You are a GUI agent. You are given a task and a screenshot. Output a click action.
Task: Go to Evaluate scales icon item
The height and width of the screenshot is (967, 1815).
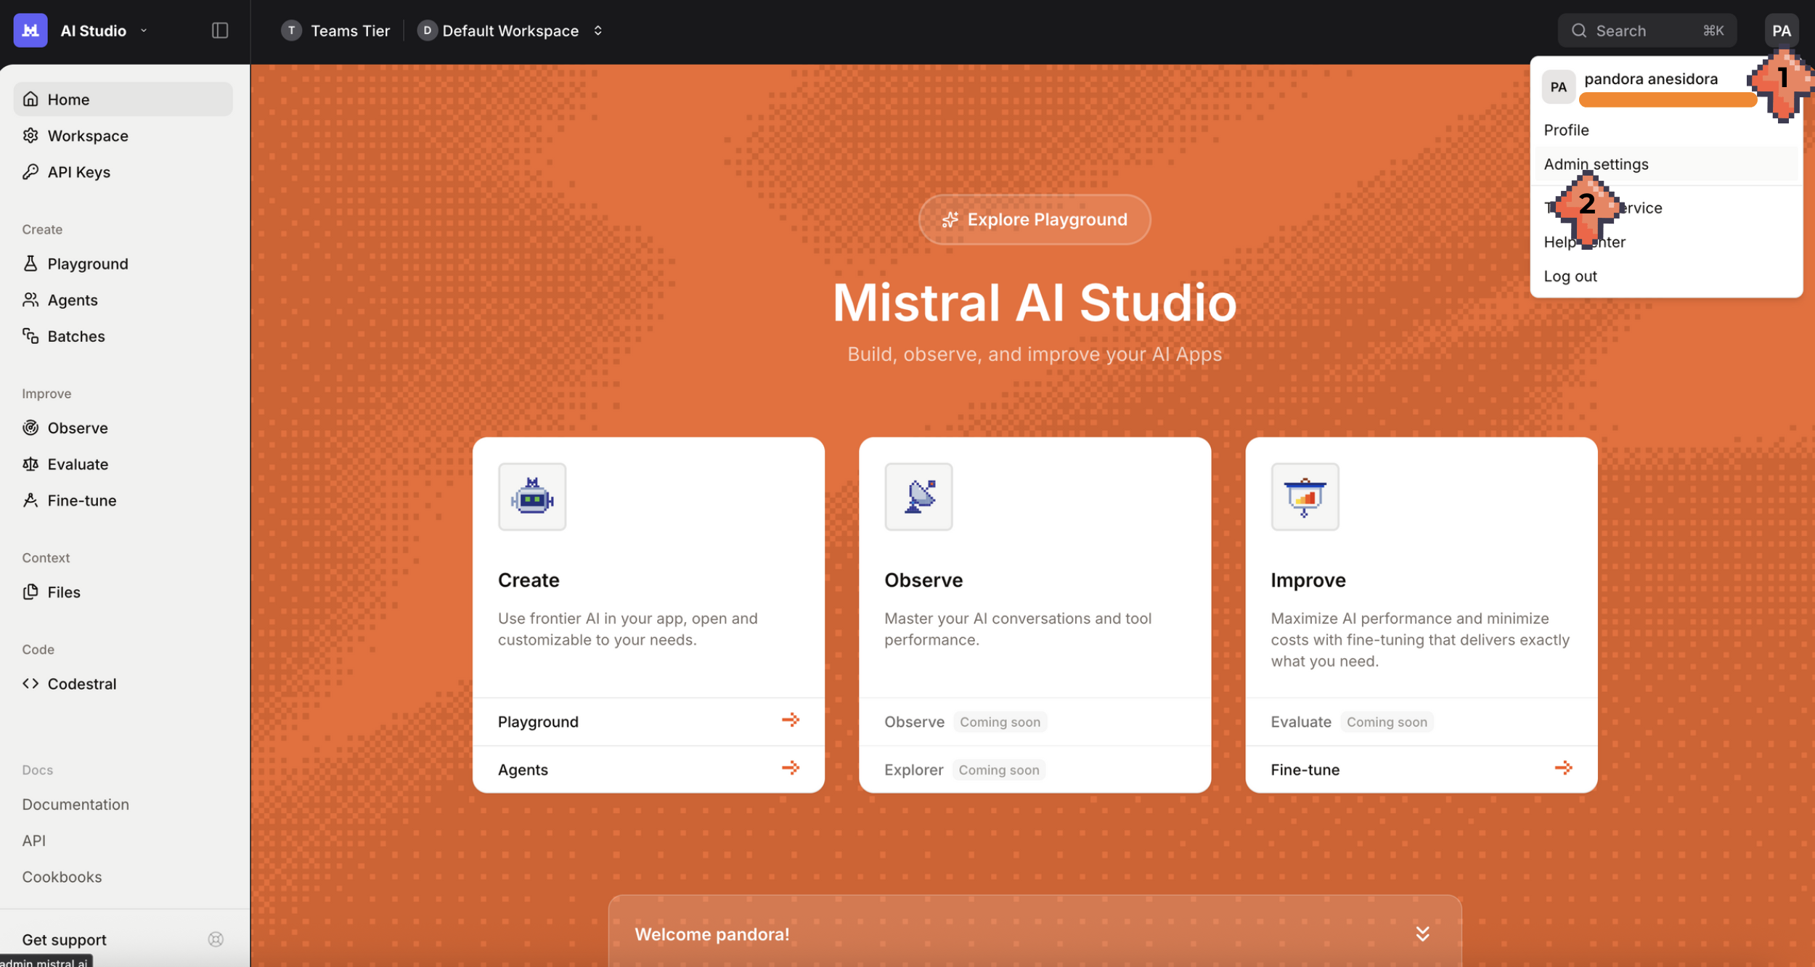coord(77,464)
